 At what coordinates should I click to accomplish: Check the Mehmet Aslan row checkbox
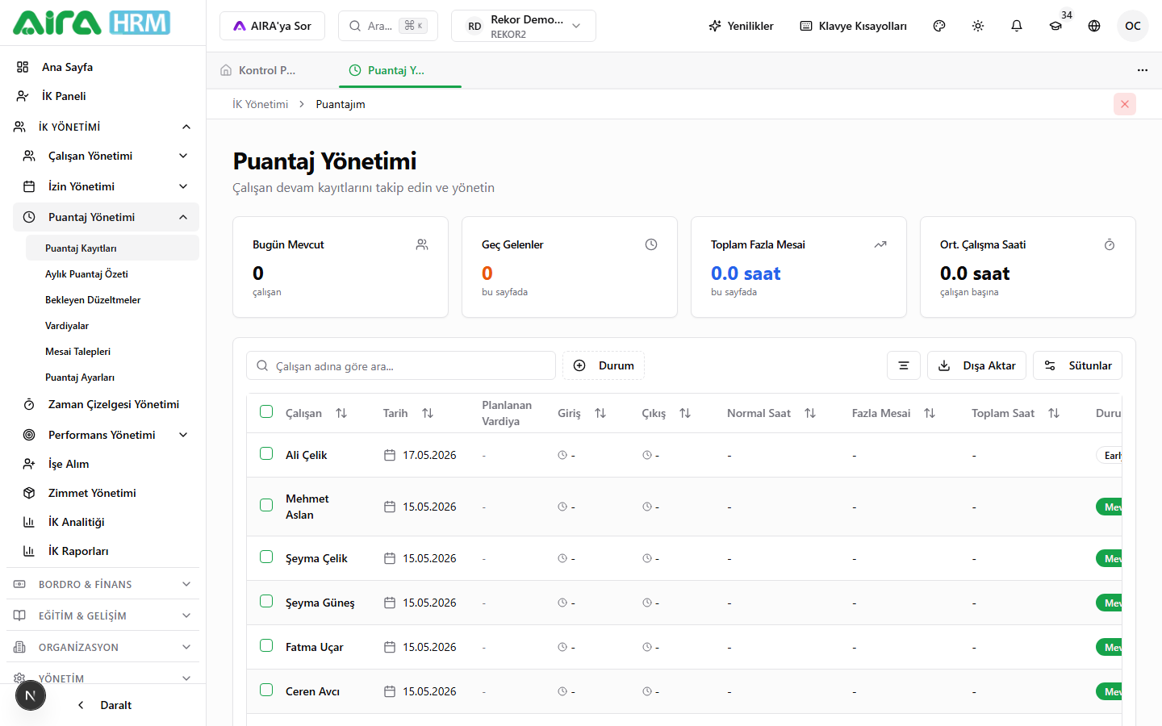coord(266,505)
